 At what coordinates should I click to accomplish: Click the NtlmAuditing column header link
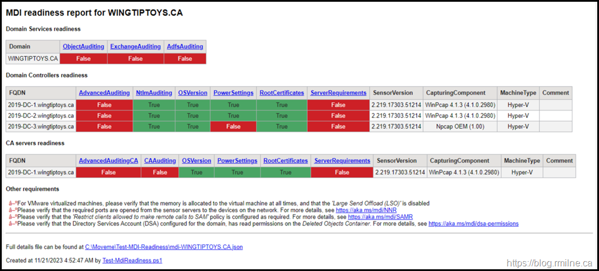(x=154, y=92)
